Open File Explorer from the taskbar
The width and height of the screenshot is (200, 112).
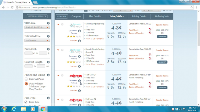[x=23, y=109]
